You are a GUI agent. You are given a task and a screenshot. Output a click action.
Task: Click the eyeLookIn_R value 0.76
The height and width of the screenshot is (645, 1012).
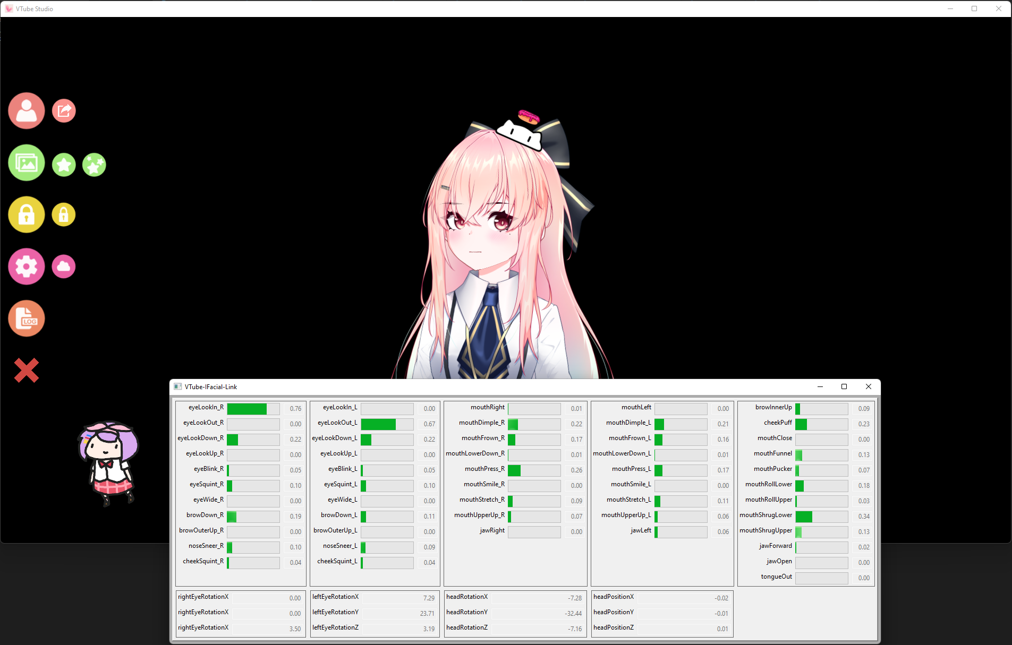pos(295,409)
